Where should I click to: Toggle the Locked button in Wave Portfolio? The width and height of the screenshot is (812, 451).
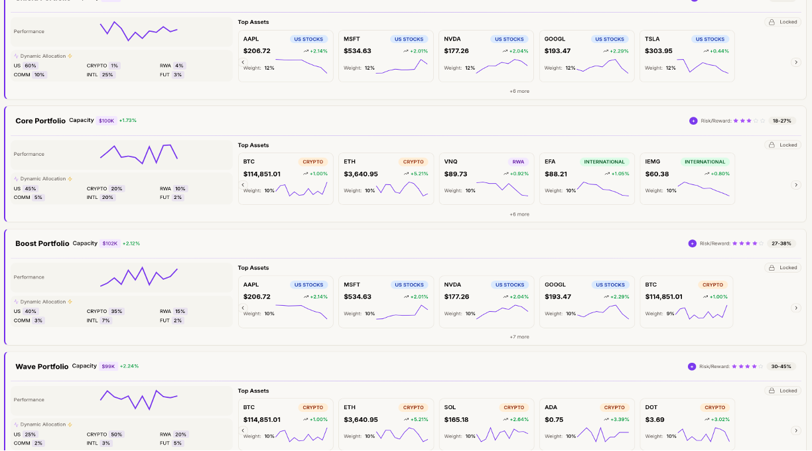pyautogui.click(x=783, y=391)
